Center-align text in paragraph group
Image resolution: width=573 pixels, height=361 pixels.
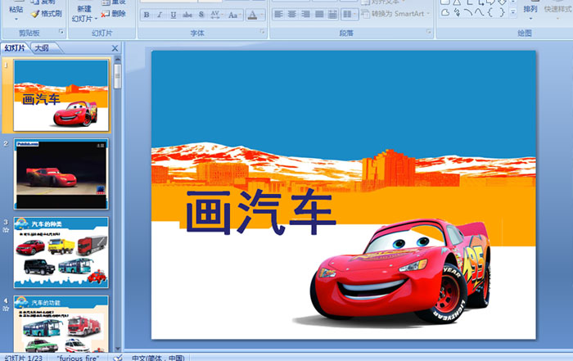click(292, 14)
